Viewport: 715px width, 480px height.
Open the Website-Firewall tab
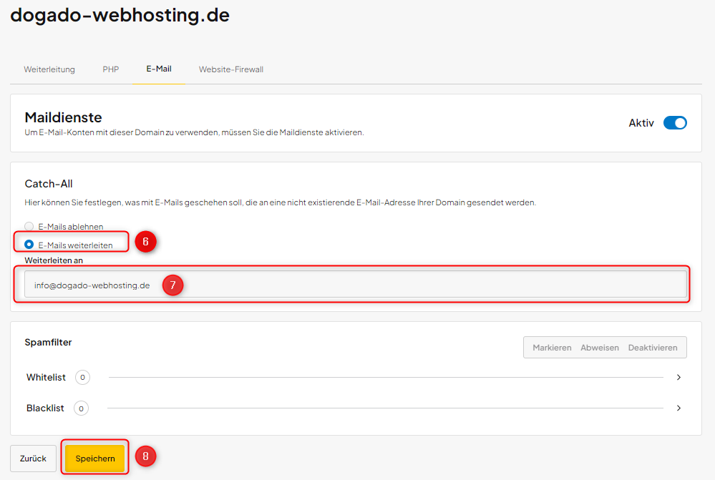(x=231, y=69)
